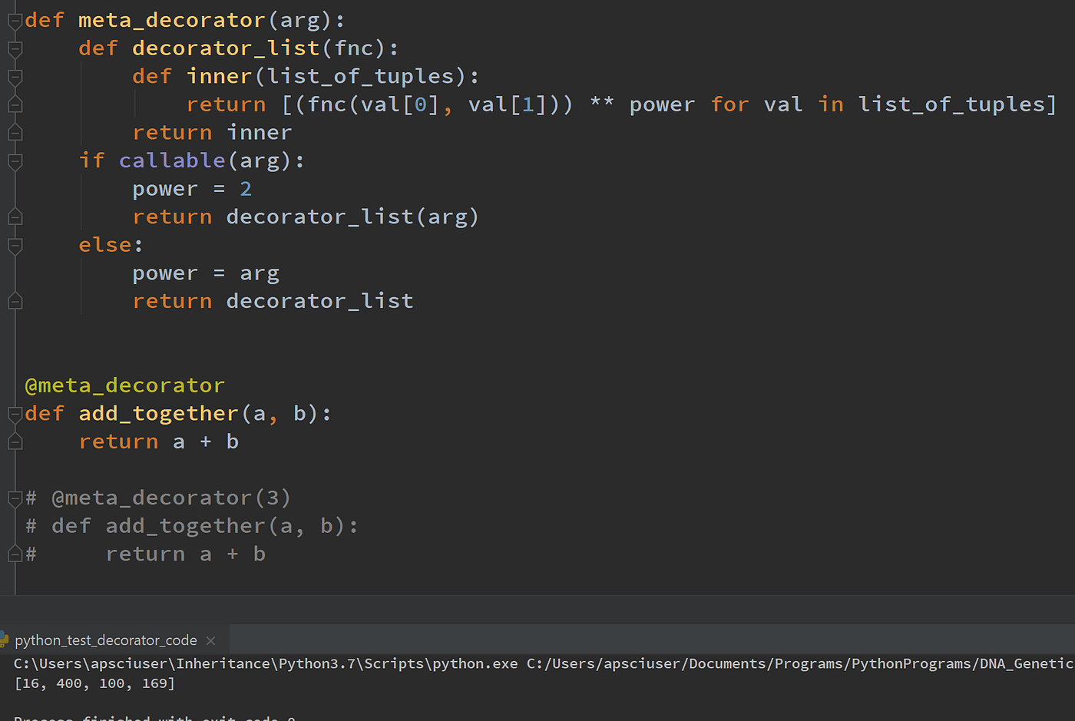Select the word callable in the if statement

tap(172, 160)
